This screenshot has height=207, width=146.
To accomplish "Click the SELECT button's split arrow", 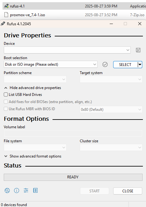I will pos(140,64).
